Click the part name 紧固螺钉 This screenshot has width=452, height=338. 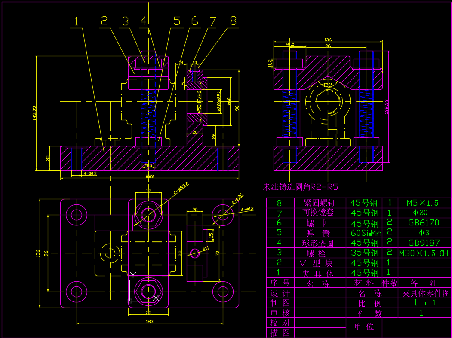coord(320,203)
